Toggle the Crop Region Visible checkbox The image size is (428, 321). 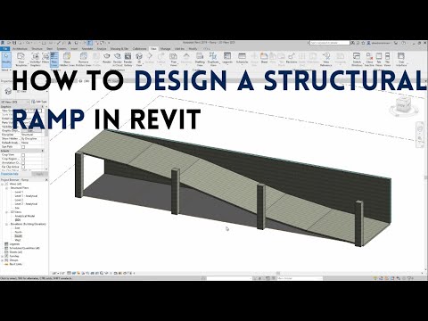23,159
